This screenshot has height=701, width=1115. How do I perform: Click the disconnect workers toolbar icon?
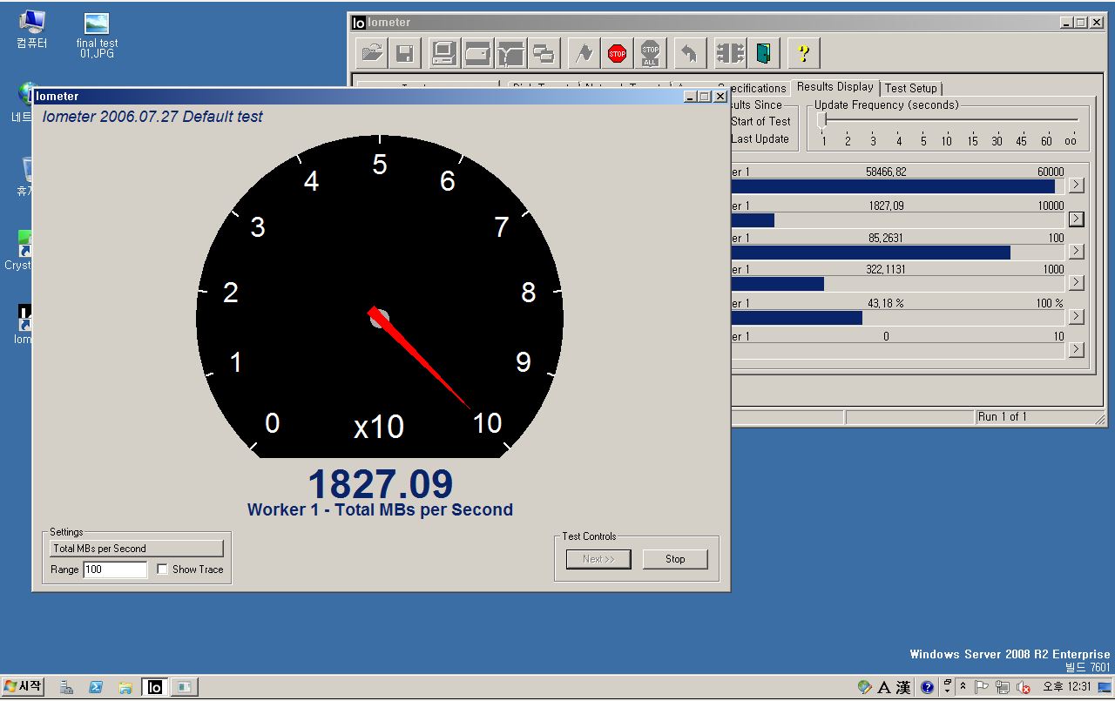click(x=730, y=53)
